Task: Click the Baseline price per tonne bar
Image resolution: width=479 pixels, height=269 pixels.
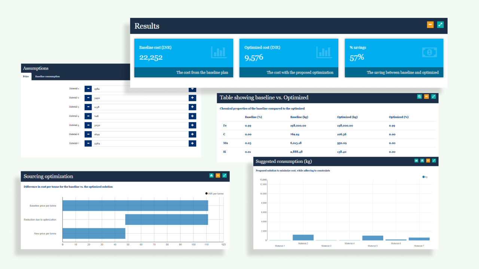Action: [x=135, y=205]
